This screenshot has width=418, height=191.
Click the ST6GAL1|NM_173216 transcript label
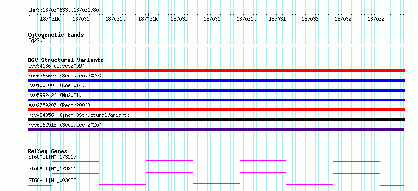point(52,168)
